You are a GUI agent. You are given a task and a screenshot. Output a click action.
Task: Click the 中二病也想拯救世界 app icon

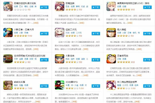tap(111, 85)
